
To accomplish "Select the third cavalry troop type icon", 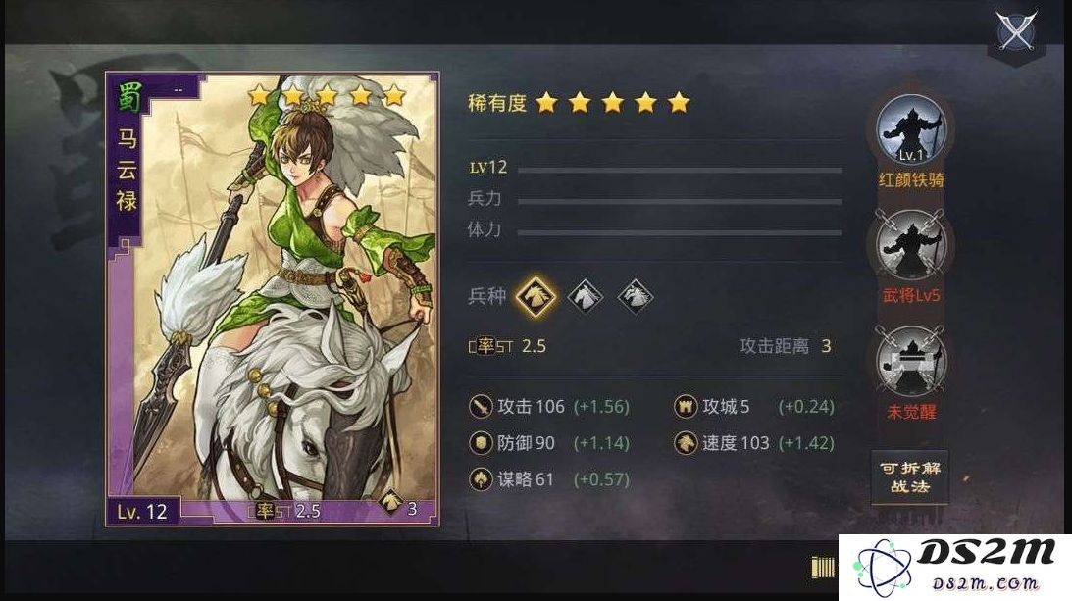I will [636, 297].
